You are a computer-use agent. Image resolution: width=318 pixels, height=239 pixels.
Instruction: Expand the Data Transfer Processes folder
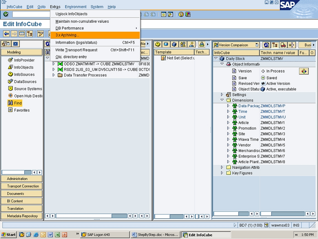tap(54, 75)
